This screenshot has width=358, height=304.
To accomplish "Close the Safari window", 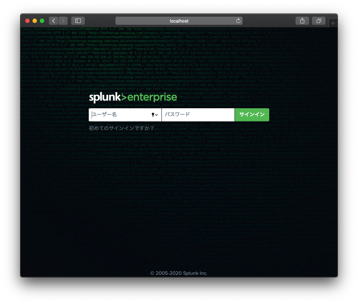I will click(x=27, y=21).
